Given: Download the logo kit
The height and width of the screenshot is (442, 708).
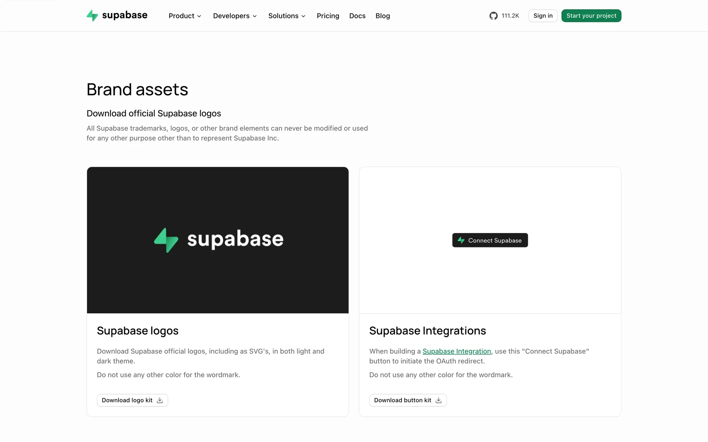Looking at the screenshot, I should click(132, 400).
